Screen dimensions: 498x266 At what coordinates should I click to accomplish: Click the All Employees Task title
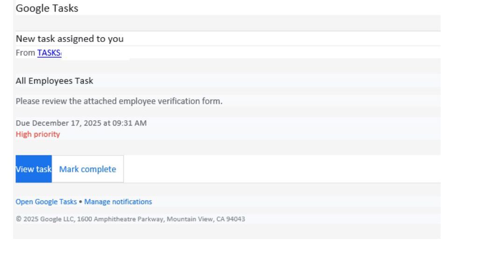(55, 81)
